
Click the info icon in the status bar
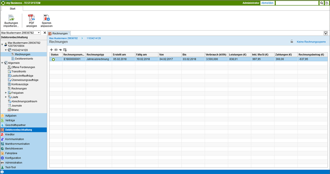(2, 172)
